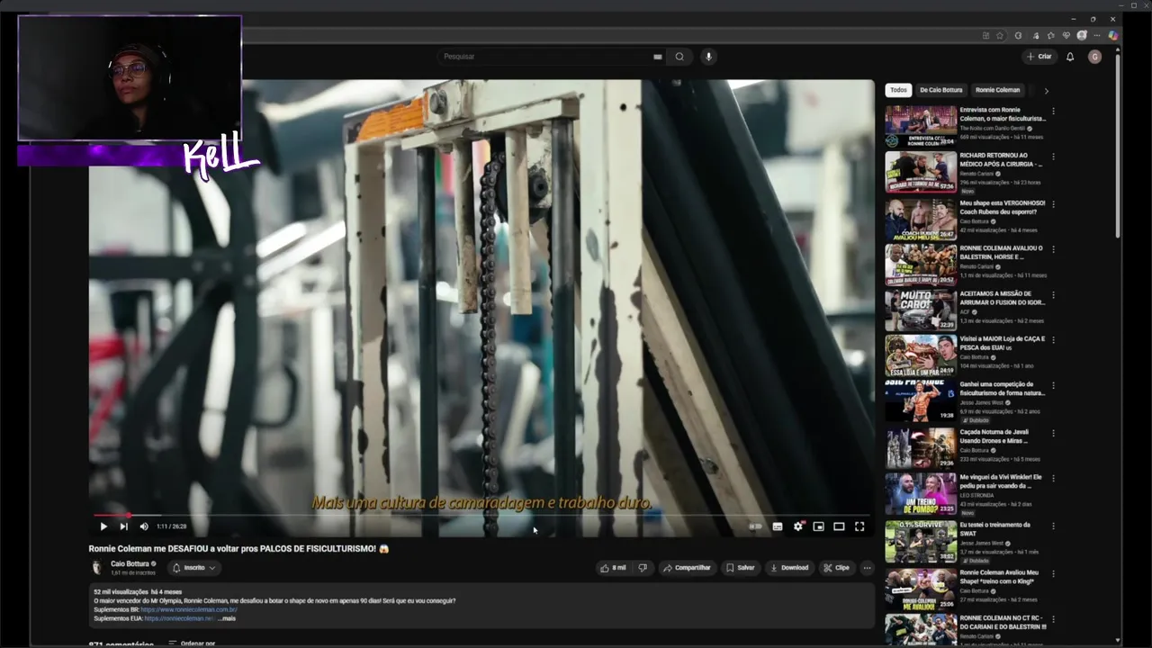
Task: Open browser settings ellipsis menu
Action: pos(1097,36)
